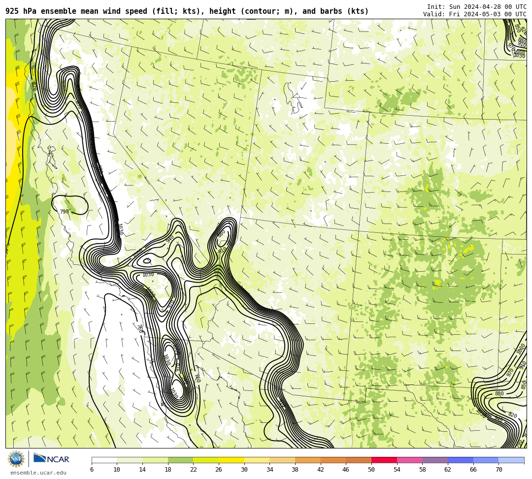Pick the light green 14–18 kts colorbar segment
Viewport: 532px width, 479px height.
click(x=155, y=460)
